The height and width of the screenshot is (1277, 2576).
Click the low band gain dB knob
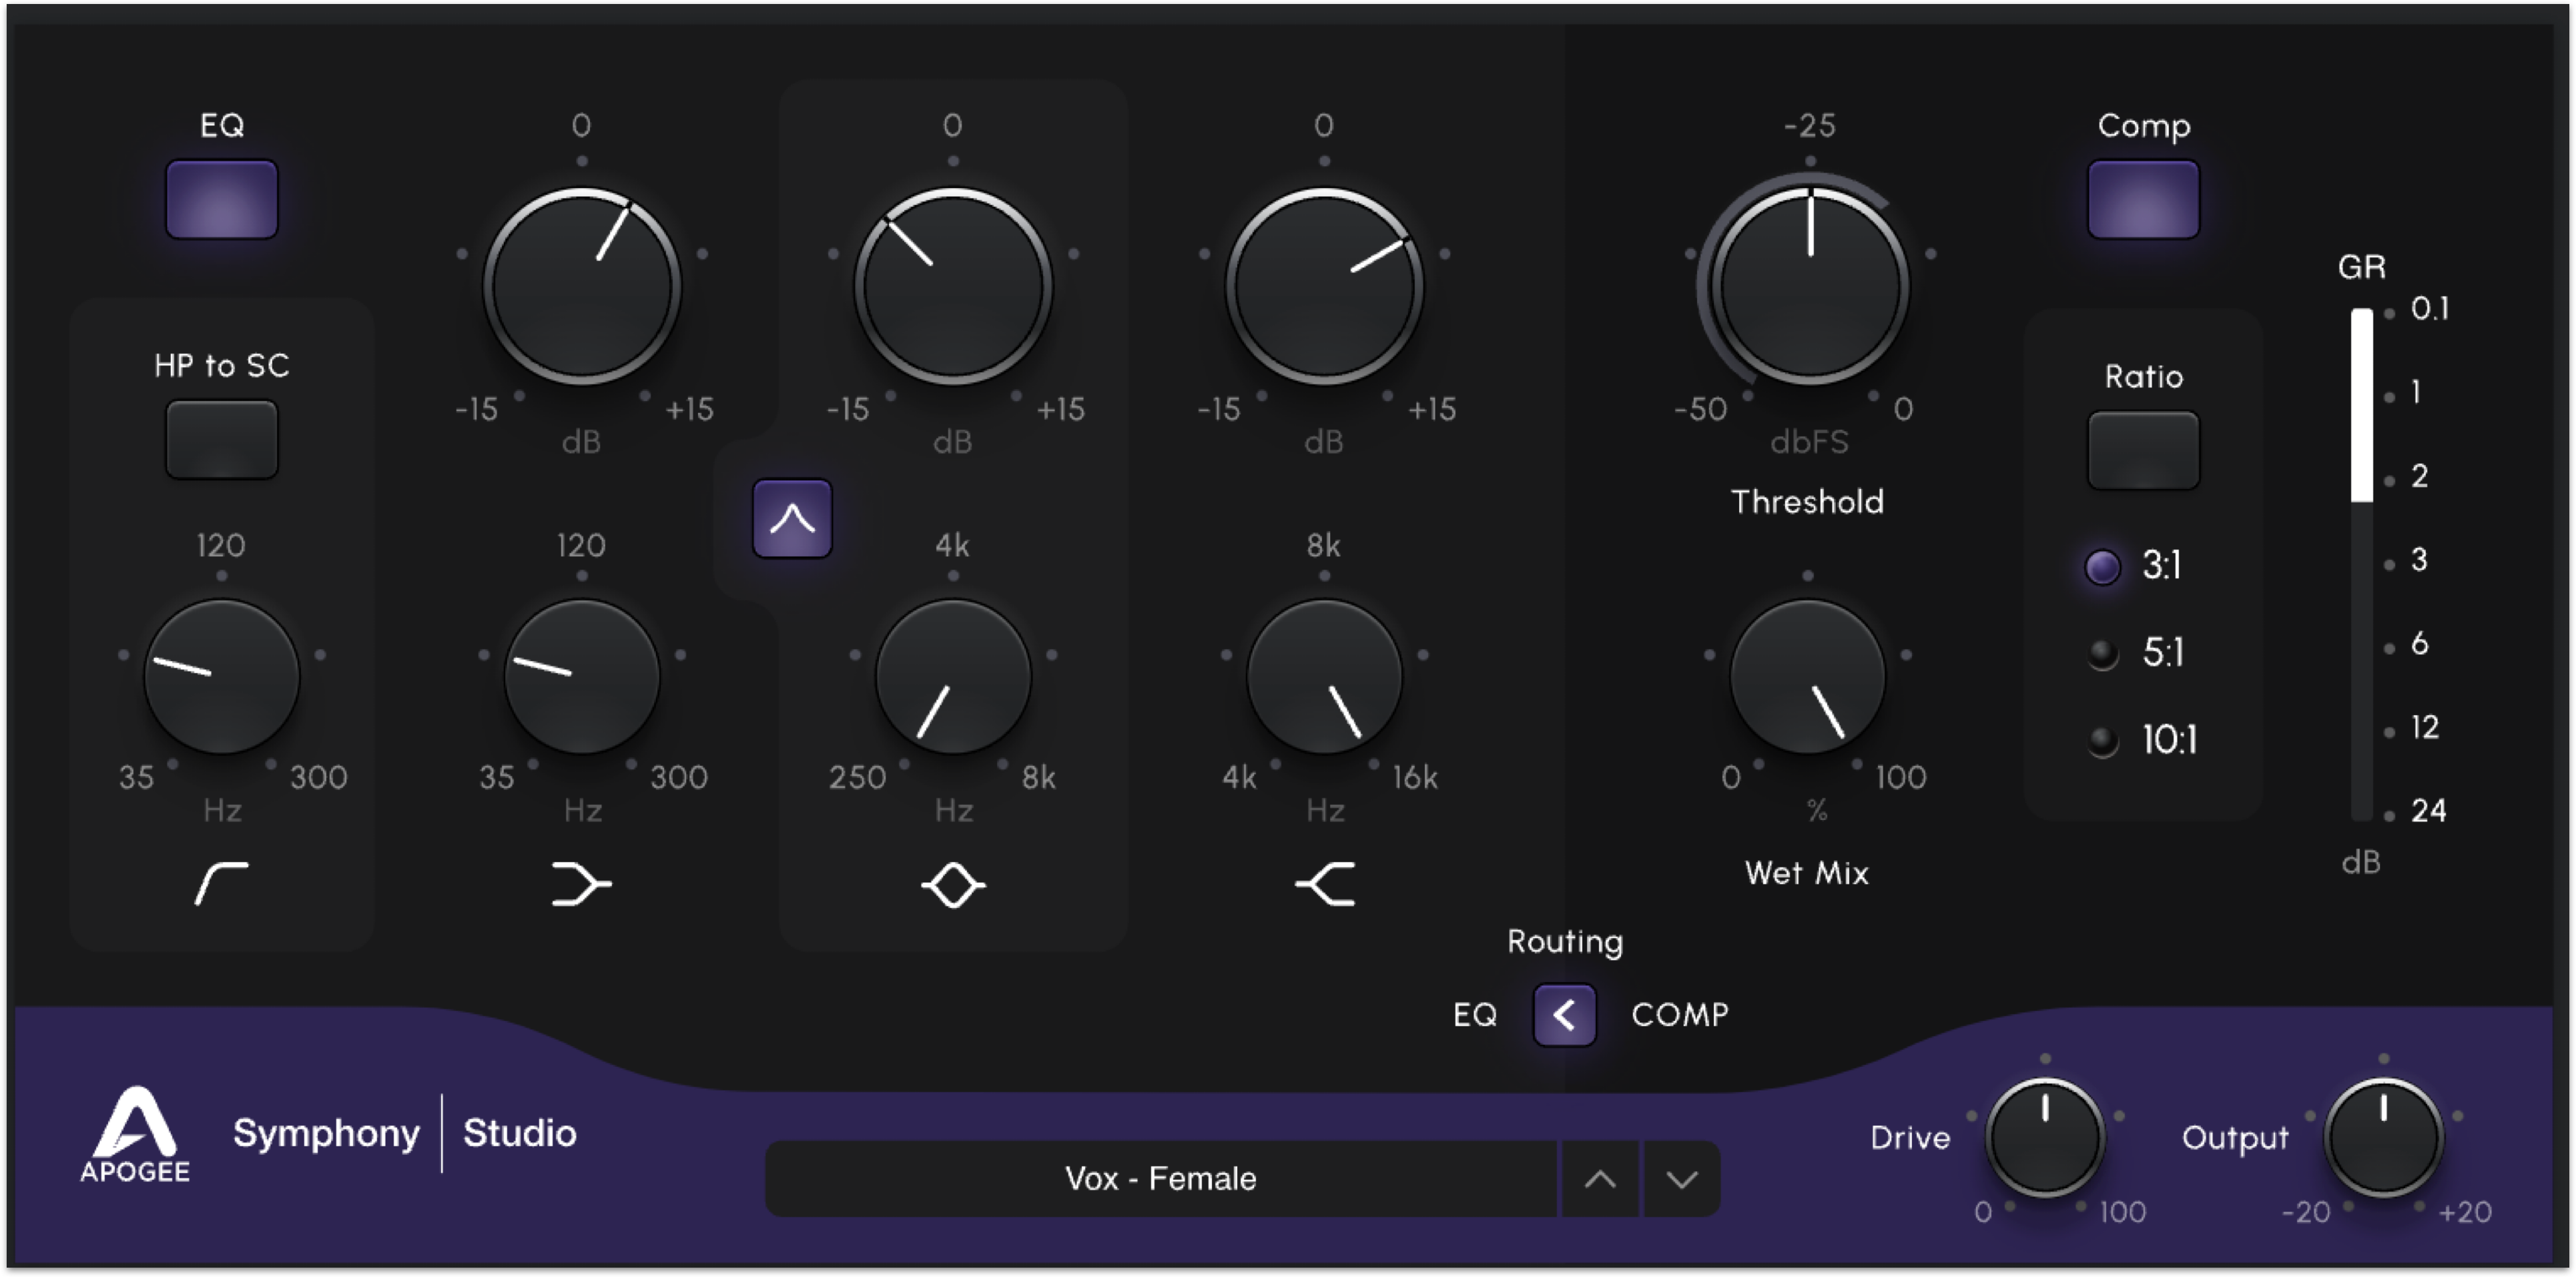(581, 287)
